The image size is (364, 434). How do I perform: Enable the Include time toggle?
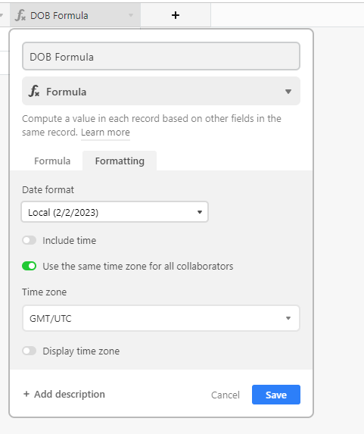(x=30, y=240)
